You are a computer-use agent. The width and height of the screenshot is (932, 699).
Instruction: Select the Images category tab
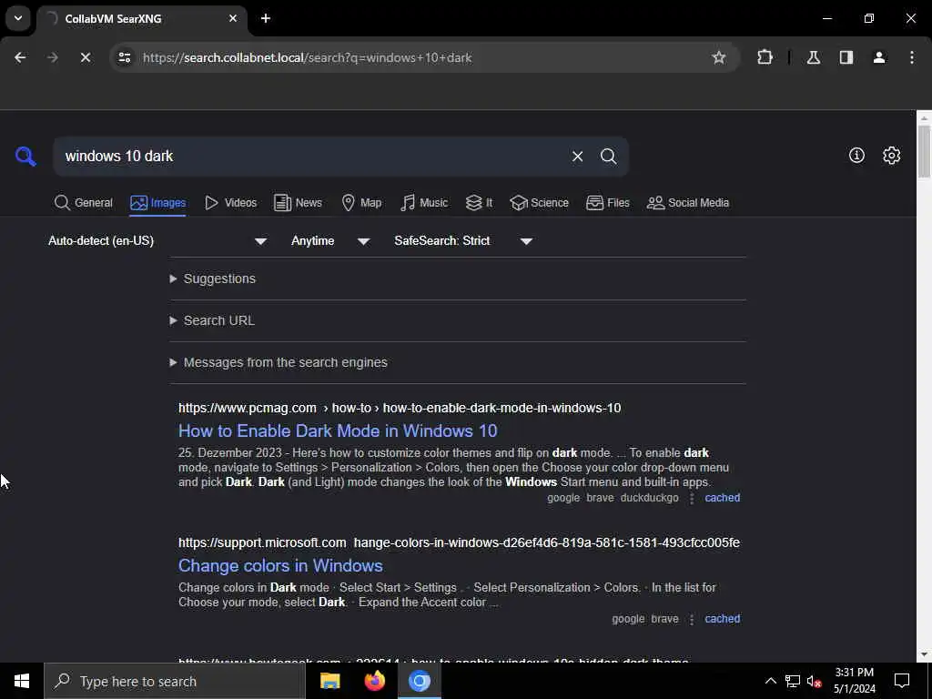158,203
